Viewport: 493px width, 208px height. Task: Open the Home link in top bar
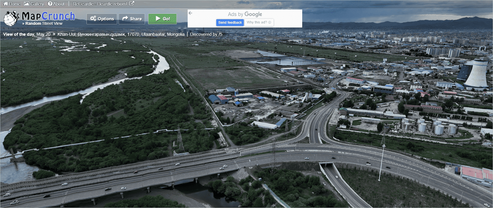point(12,4)
